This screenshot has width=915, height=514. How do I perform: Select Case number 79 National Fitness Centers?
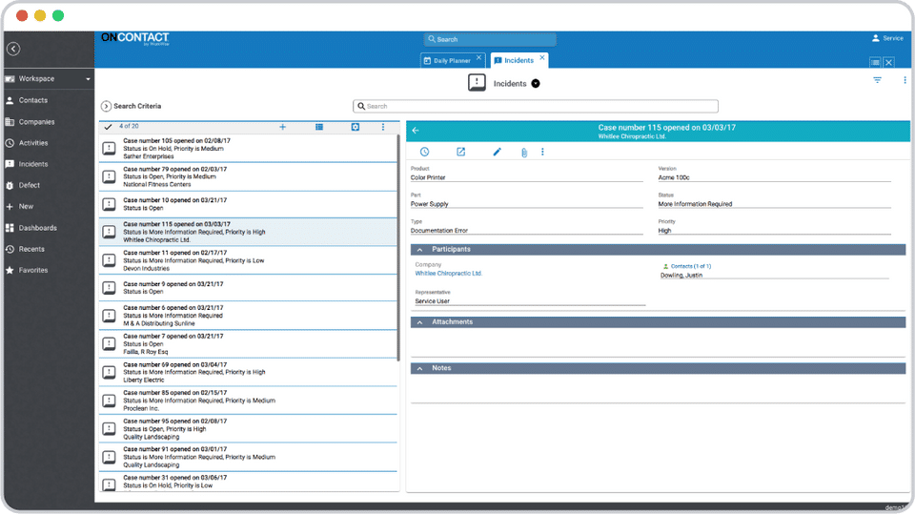click(x=248, y=176)
